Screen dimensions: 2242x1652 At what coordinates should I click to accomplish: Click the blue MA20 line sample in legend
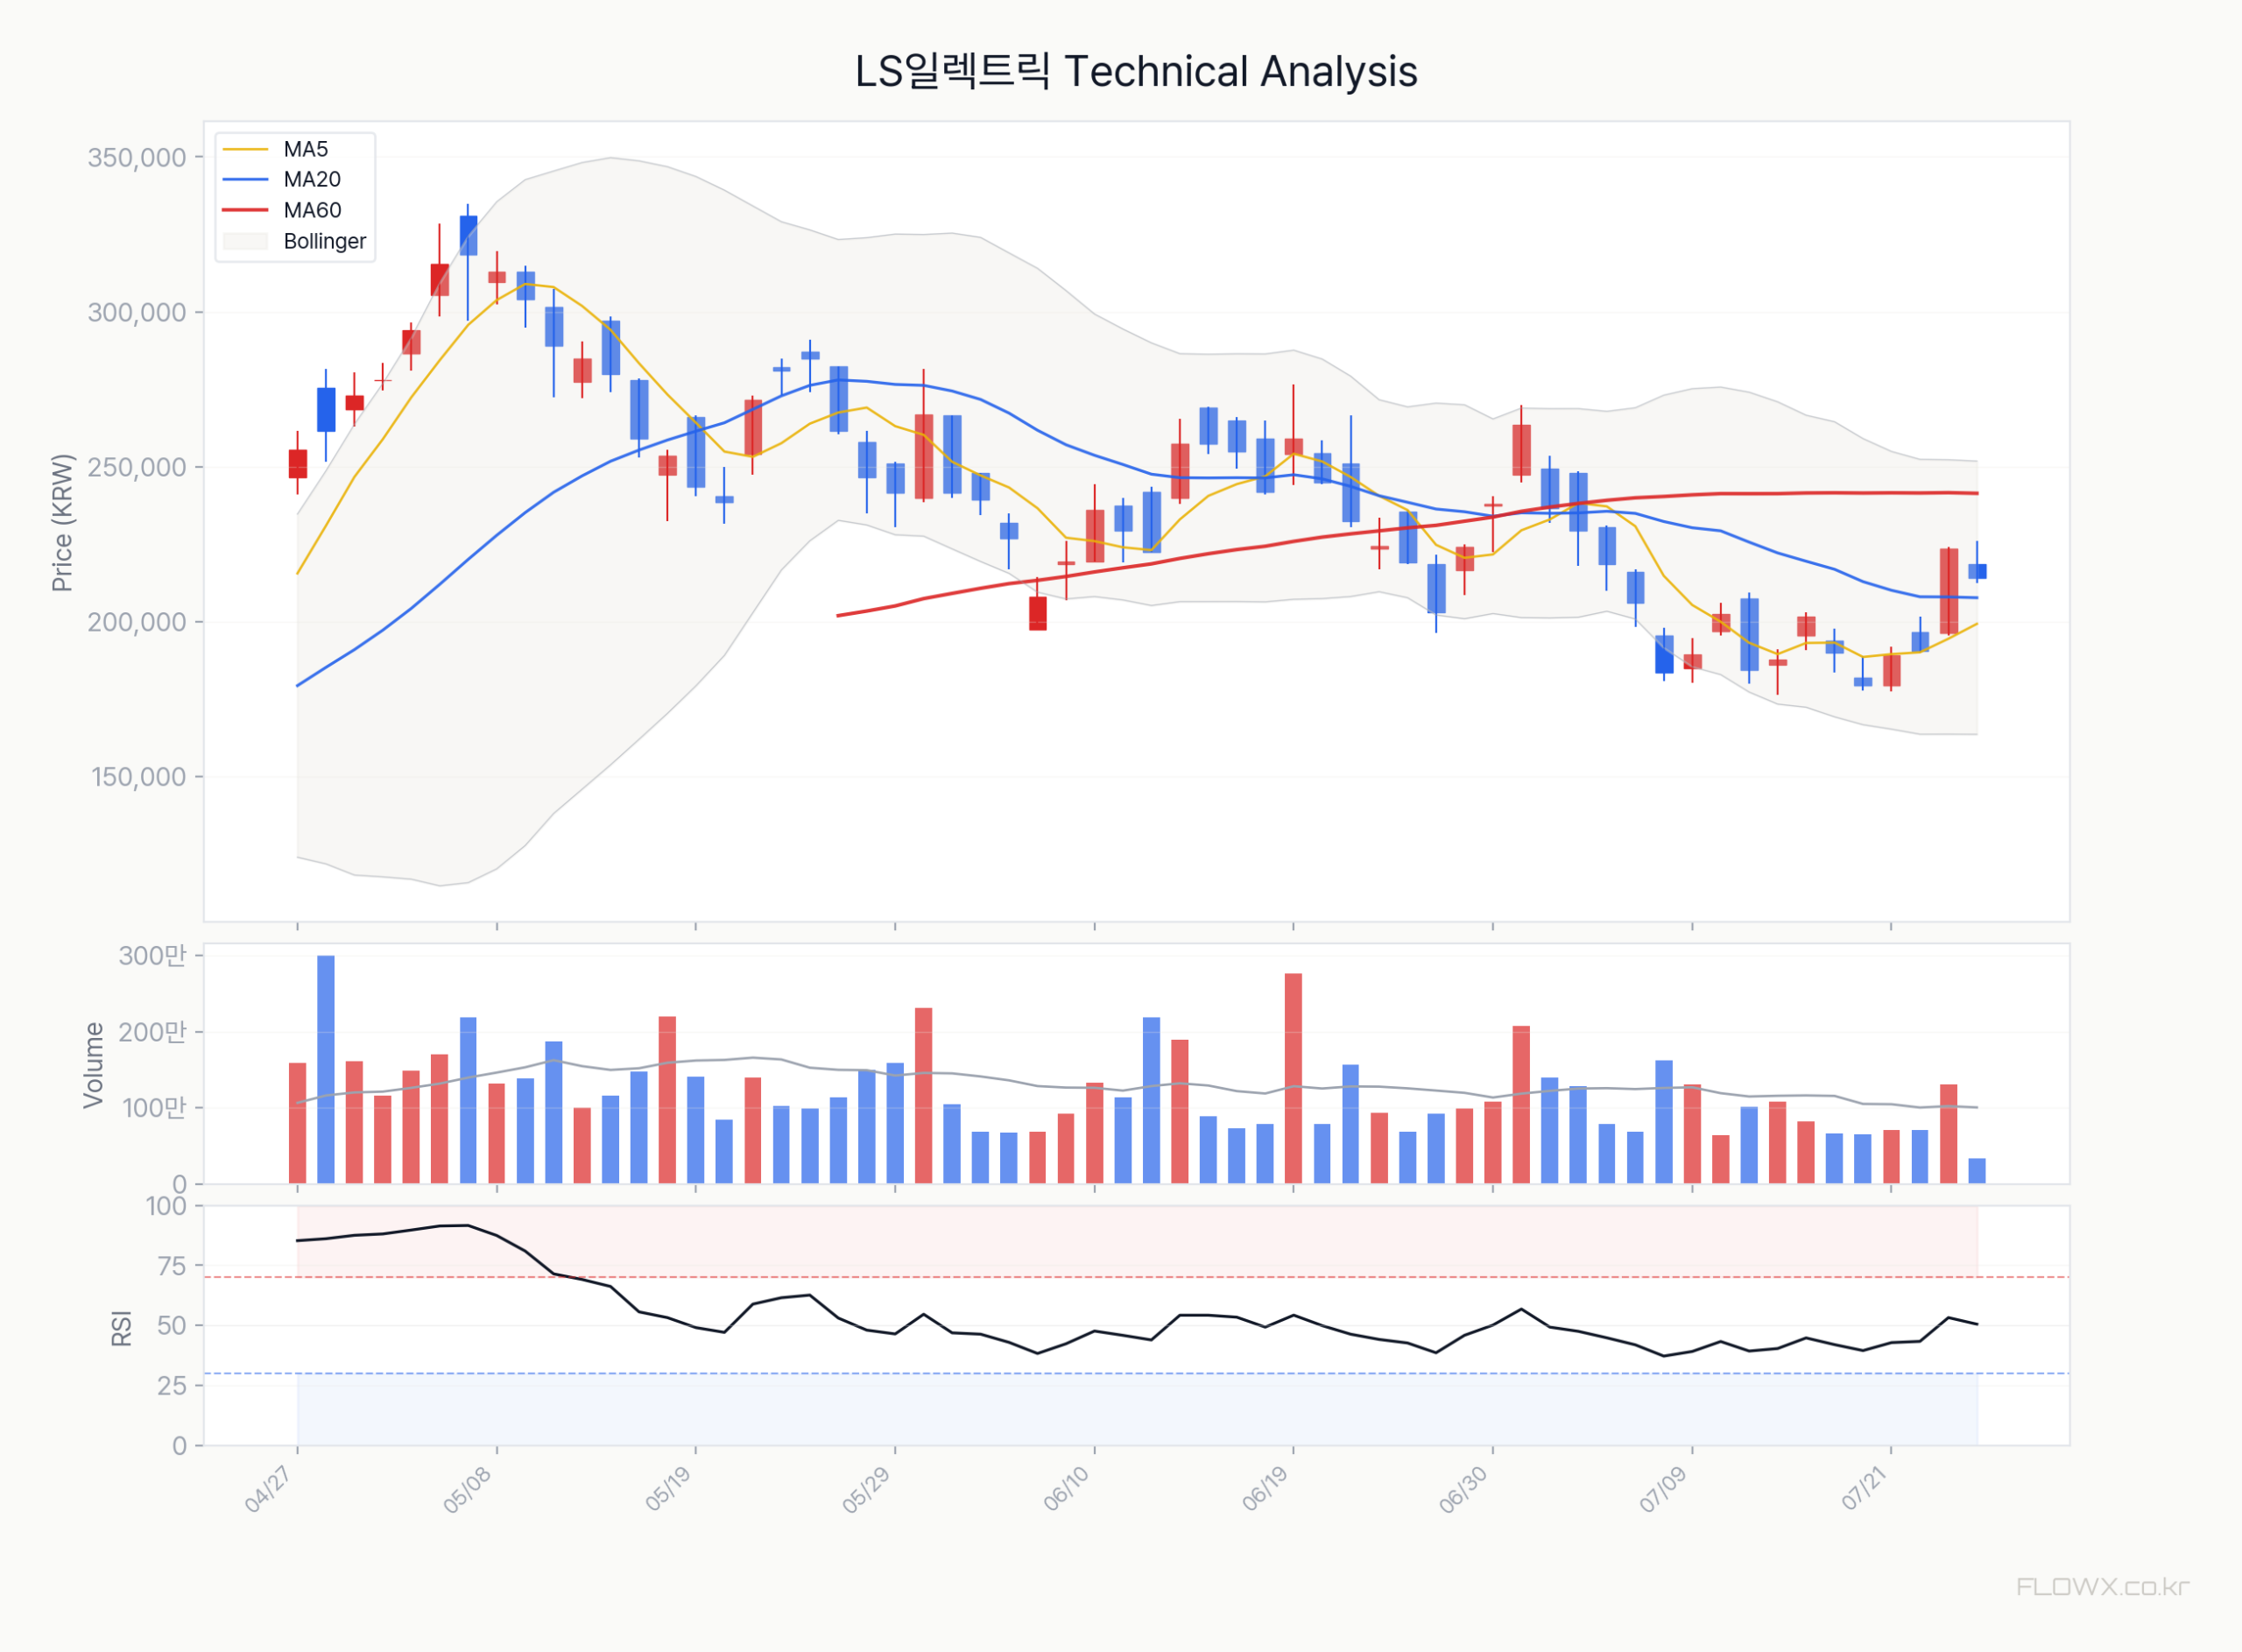tap(246, 180)
